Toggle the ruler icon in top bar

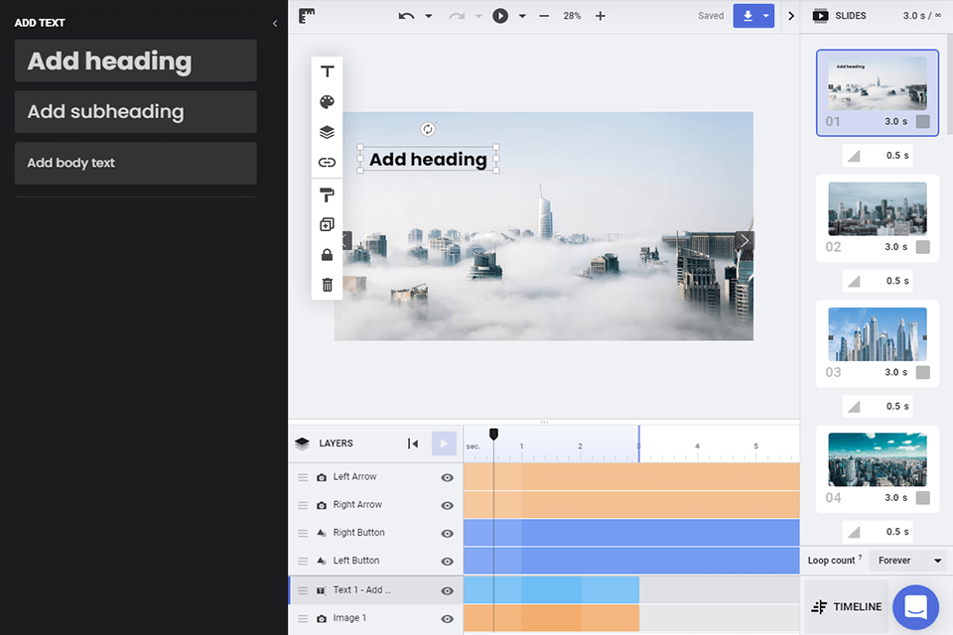(307, 16)
